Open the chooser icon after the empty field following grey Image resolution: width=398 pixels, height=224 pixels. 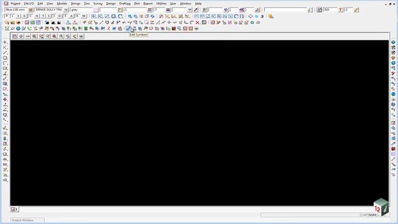(120, 10)
